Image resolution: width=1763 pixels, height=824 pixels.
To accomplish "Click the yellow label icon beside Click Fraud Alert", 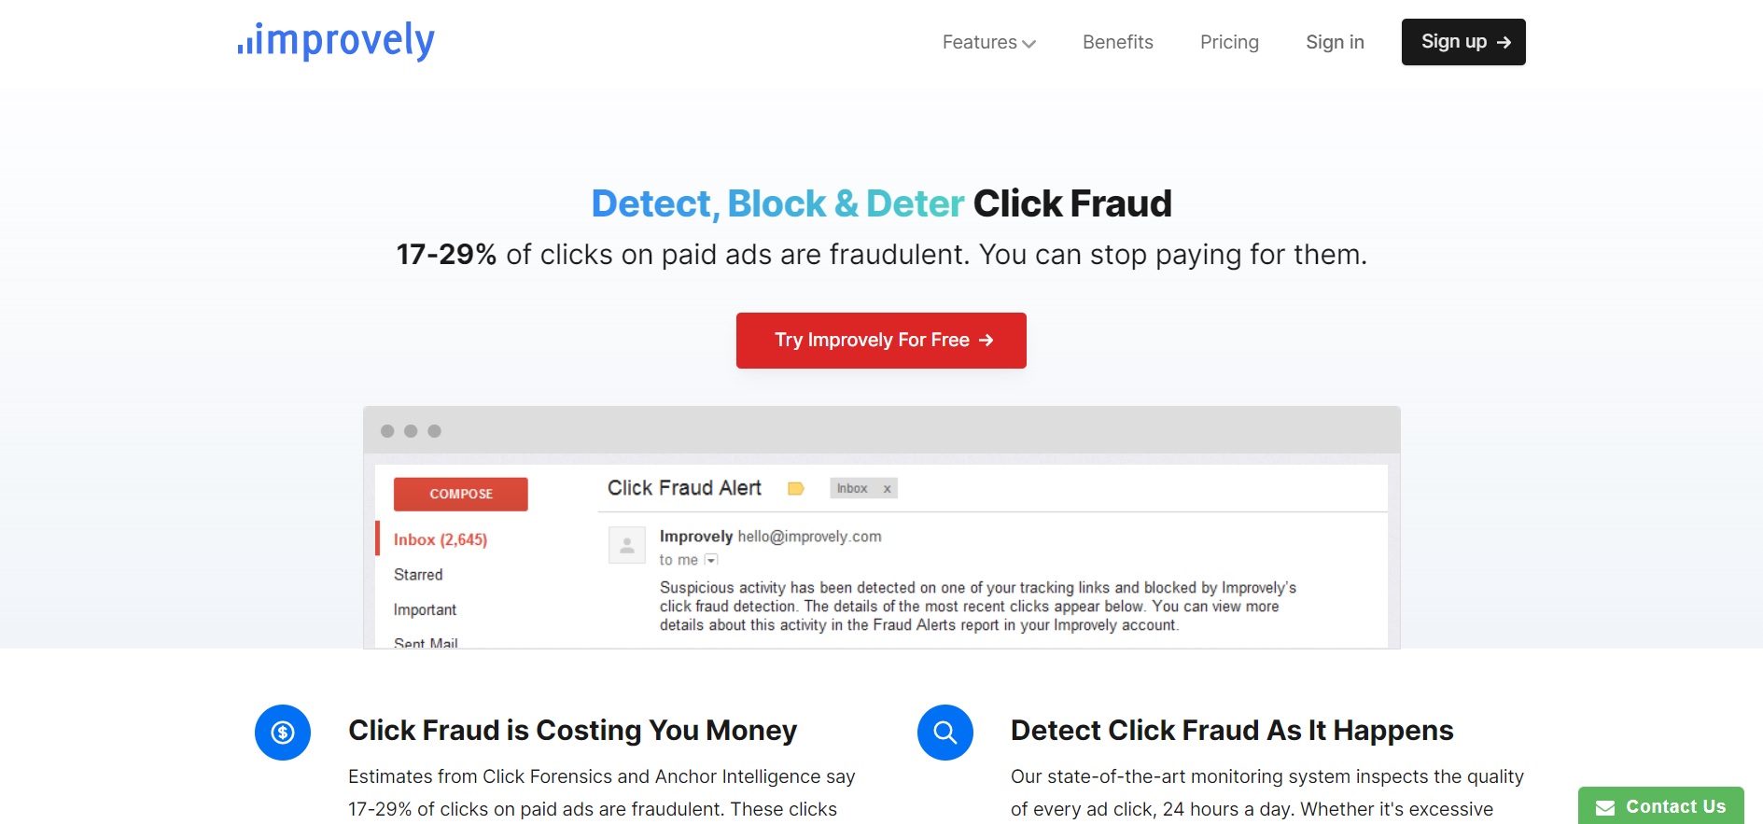I will point(796,488).
